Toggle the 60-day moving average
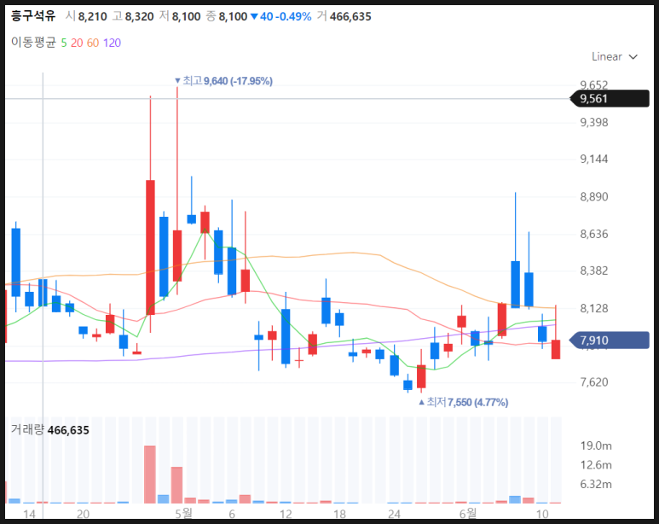 (93, 43)
